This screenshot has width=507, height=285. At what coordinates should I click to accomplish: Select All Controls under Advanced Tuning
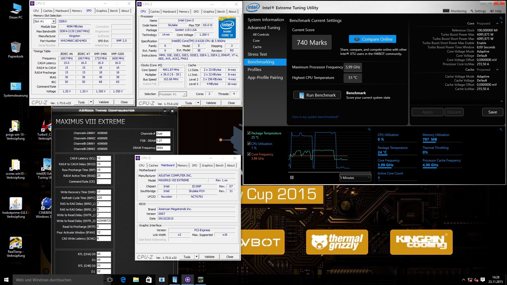click(x=261, y=35)
